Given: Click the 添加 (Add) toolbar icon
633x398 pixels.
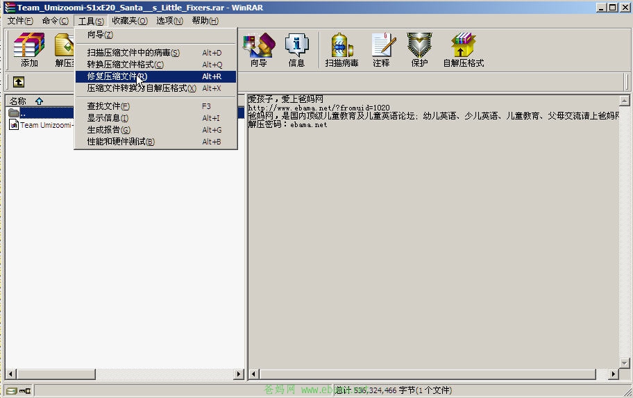Looking at the screenshot, I should click(x=29, y=50).
